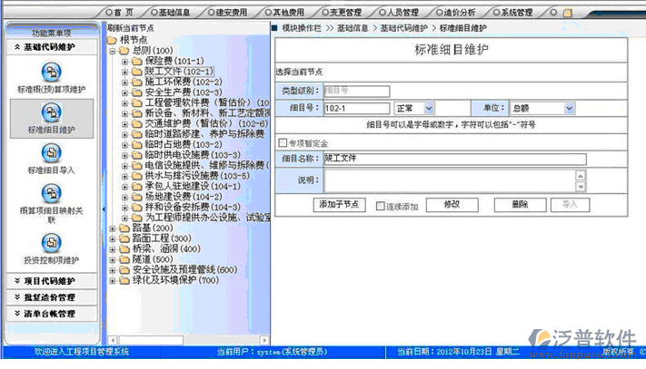
Task: Click folder icon of 路基(200)
Action: 124,228
